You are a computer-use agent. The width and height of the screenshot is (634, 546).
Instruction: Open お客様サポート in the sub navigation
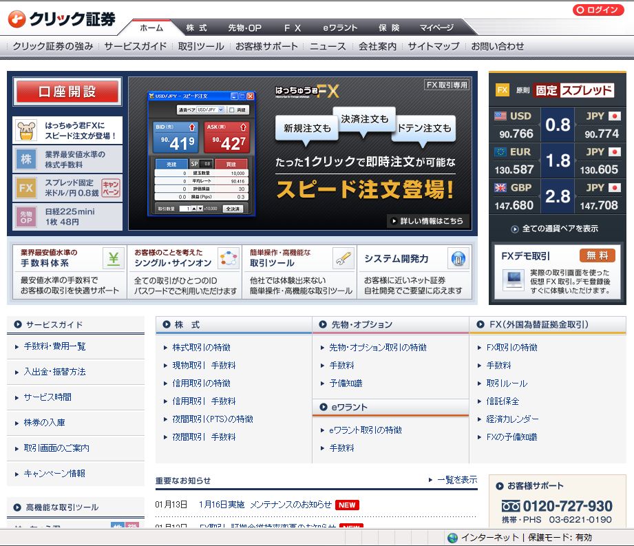[266, 47]
